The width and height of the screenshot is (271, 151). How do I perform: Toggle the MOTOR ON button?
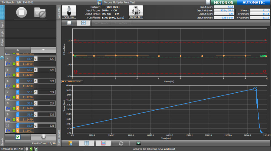coord(223,2)
